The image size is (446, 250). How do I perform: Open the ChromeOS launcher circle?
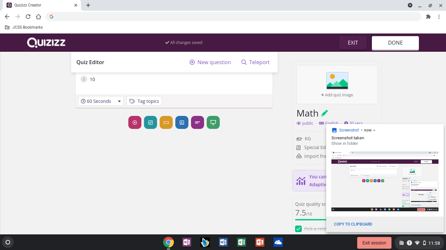[x=8, y=242]
